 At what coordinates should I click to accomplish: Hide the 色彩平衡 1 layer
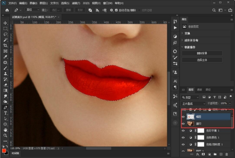pyautogui.click(x=183, y=130)
